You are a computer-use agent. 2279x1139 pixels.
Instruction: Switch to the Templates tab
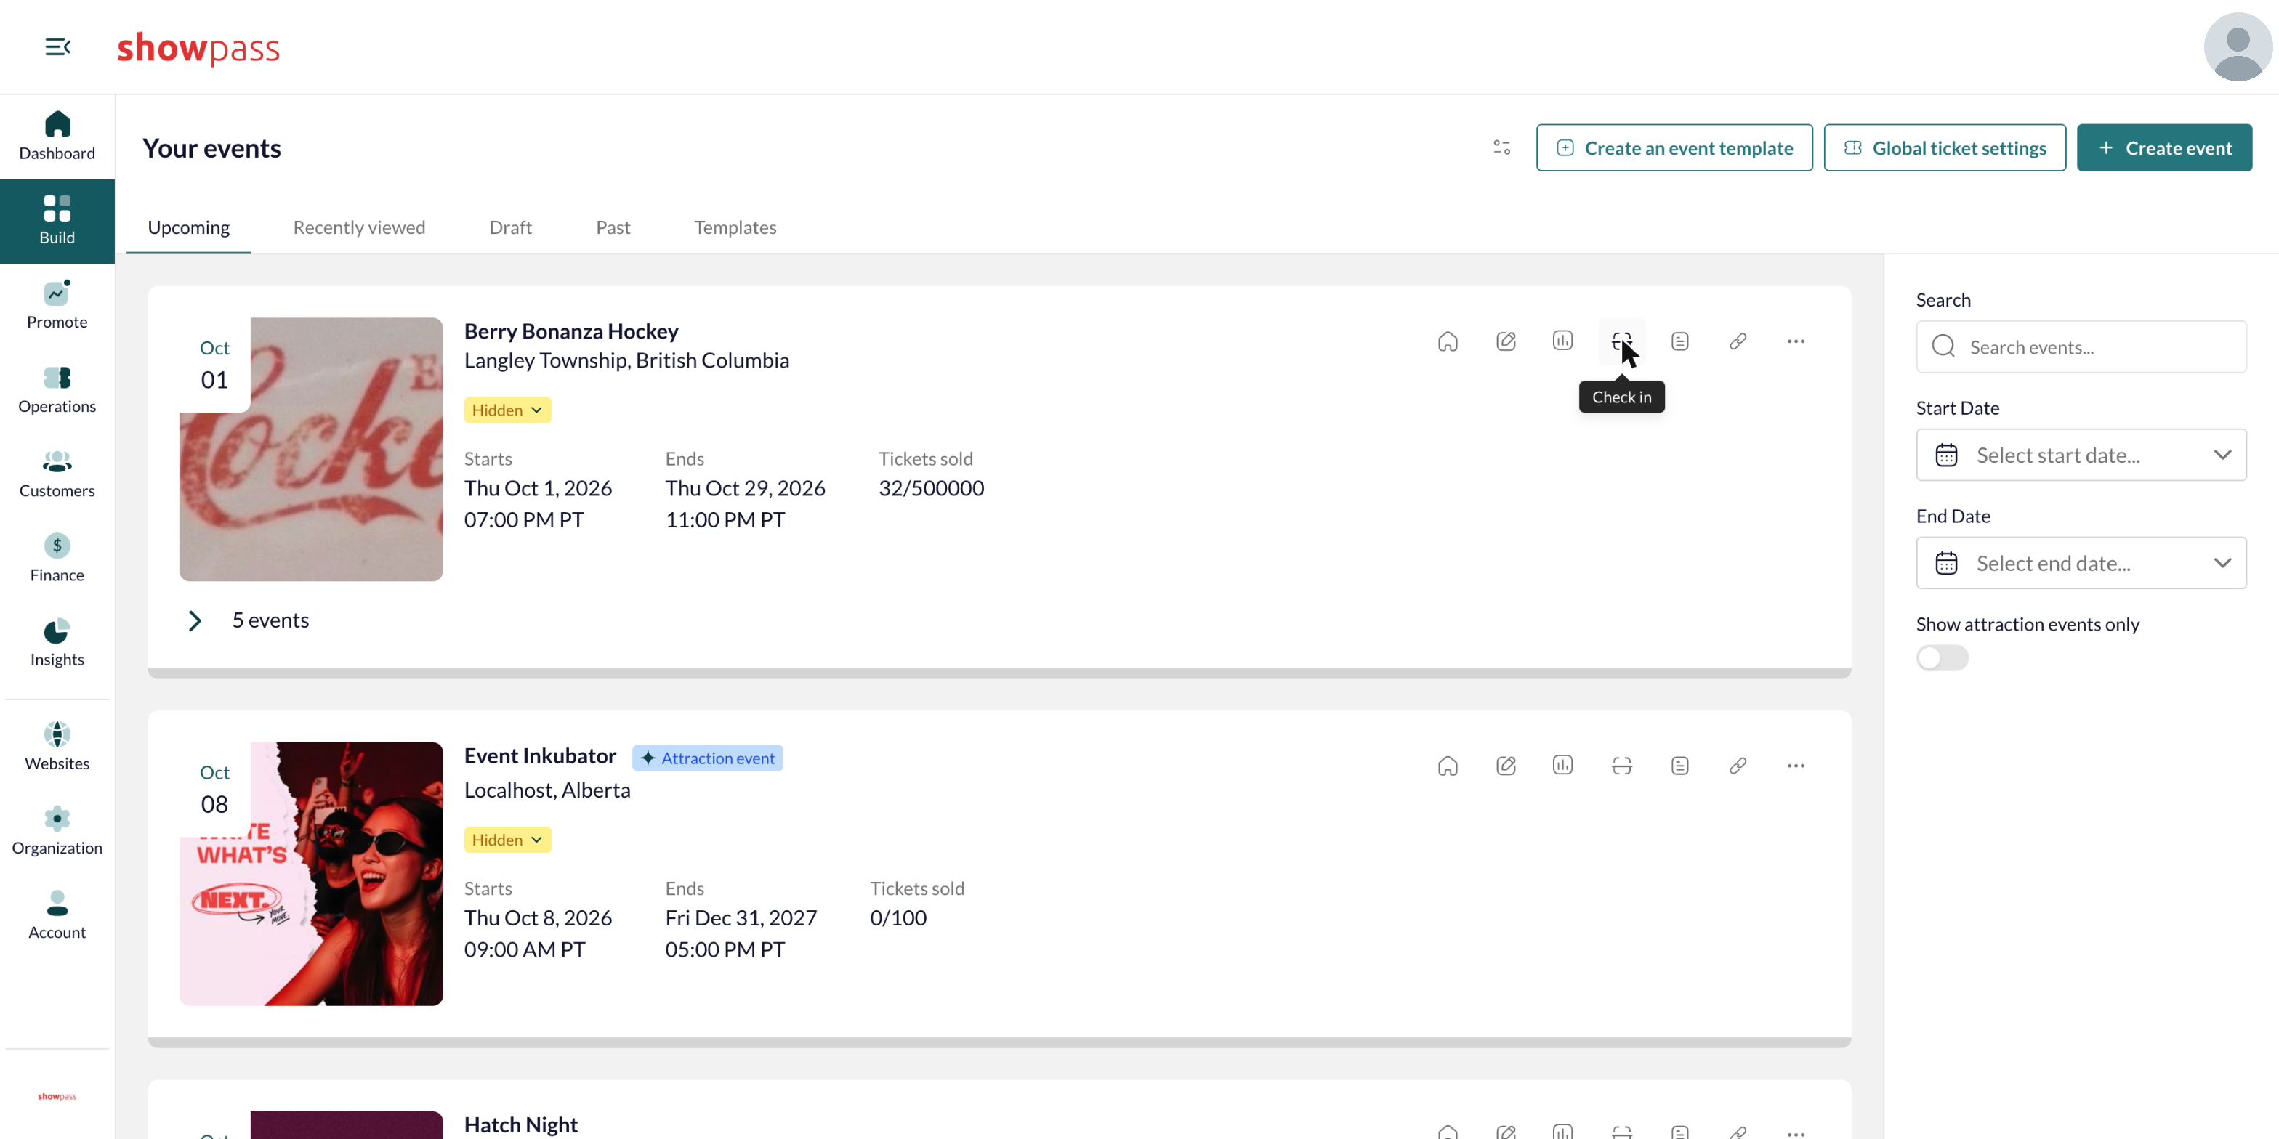coord(735,227)
